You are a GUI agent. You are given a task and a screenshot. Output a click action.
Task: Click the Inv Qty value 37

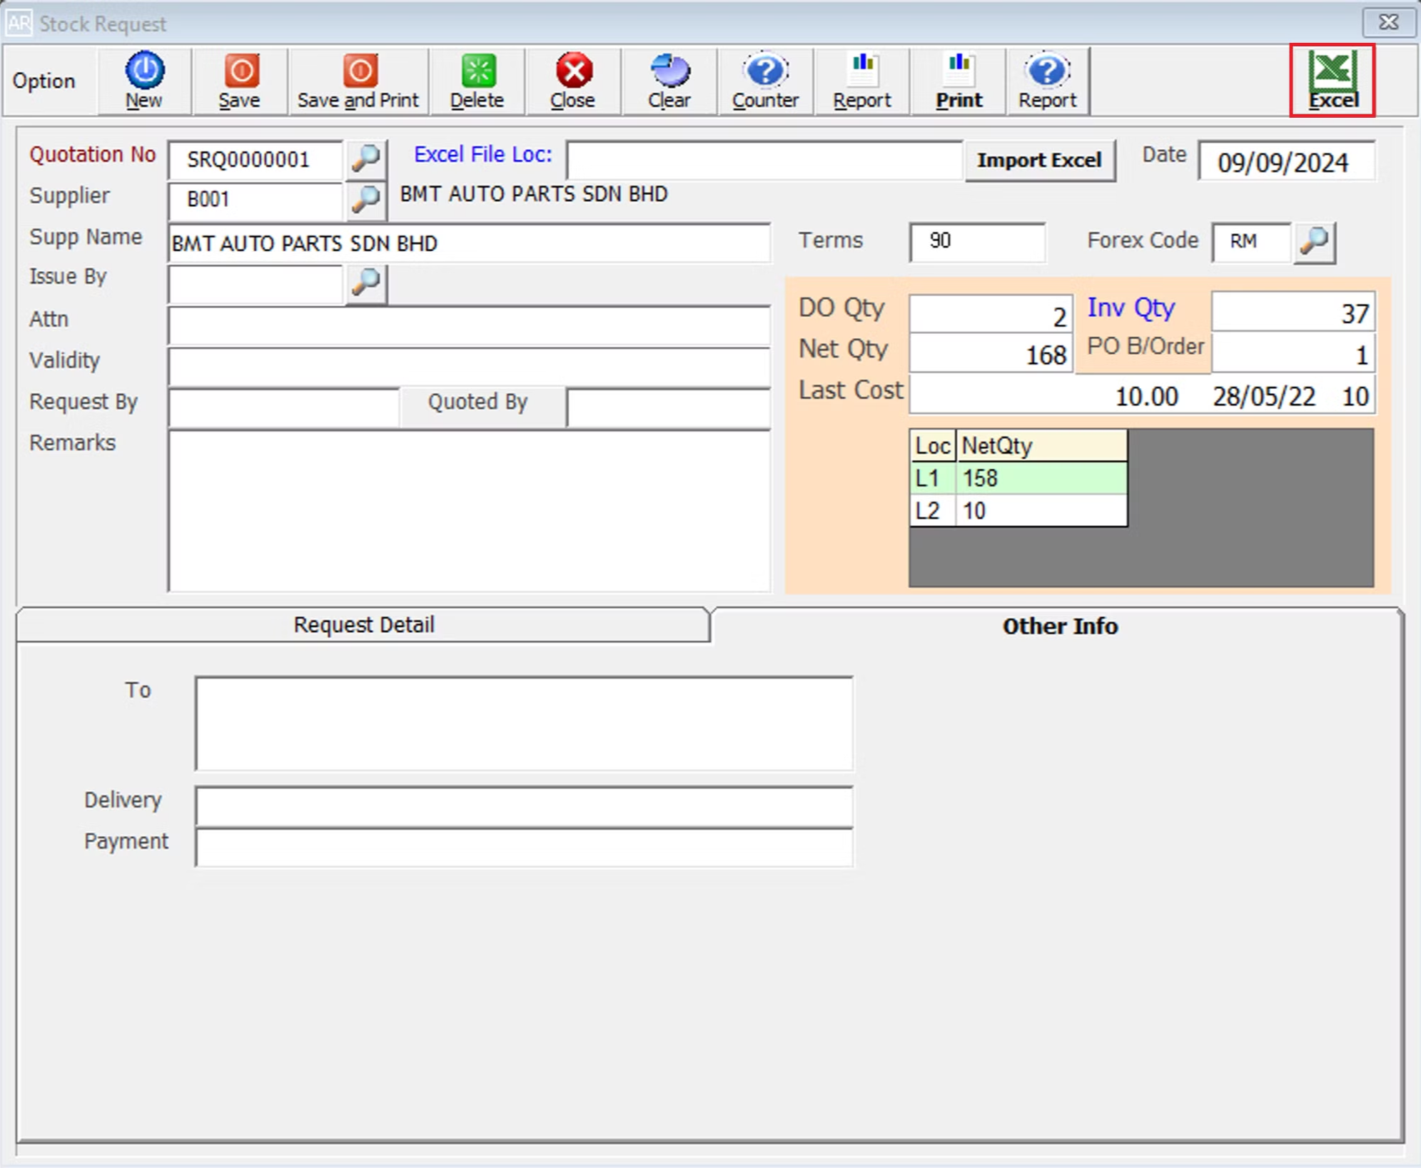(x=1293, y=313)
